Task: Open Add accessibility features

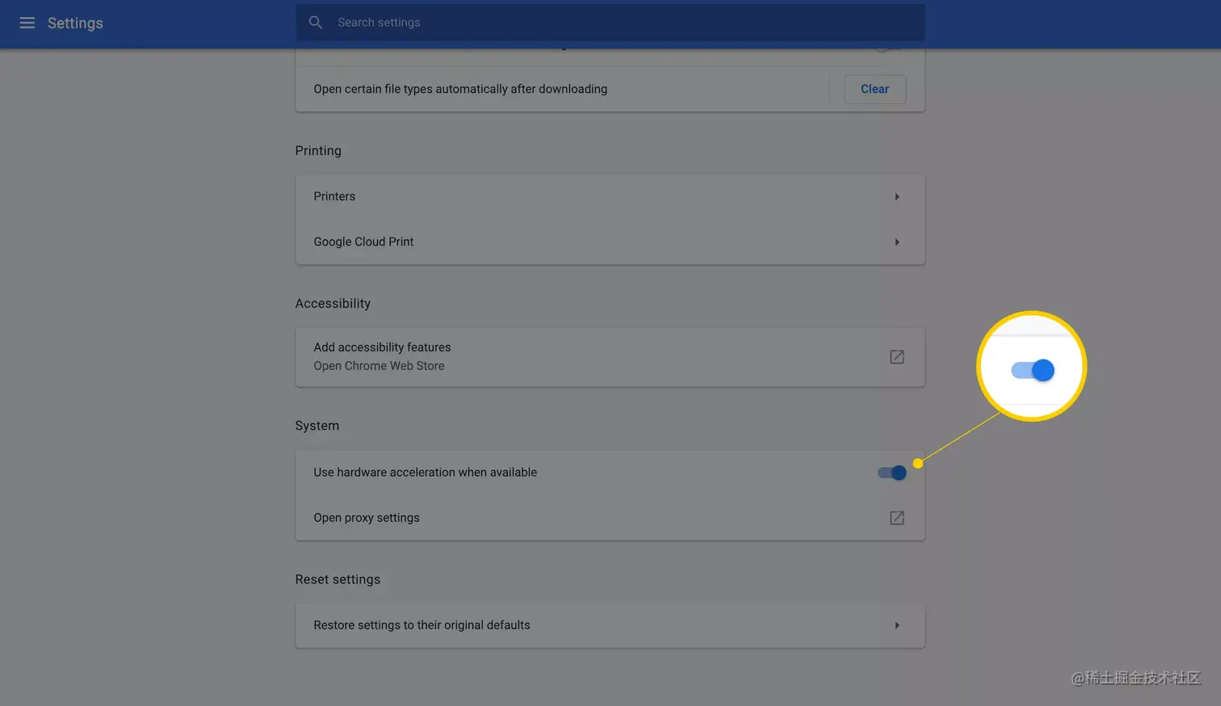Action: coord(382,347)
